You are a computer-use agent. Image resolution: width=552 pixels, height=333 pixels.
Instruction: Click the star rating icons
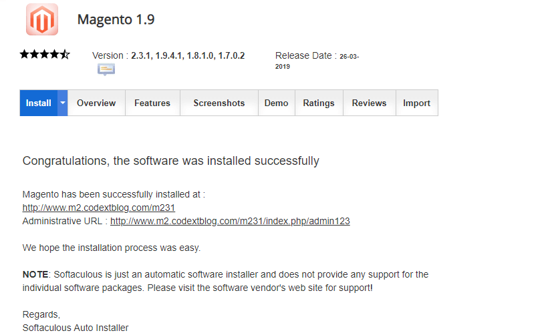(45, 55)
